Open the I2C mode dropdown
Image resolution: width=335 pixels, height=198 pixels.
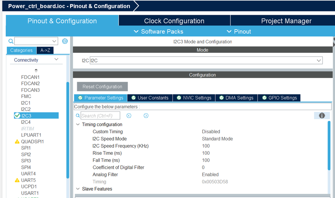206,60
